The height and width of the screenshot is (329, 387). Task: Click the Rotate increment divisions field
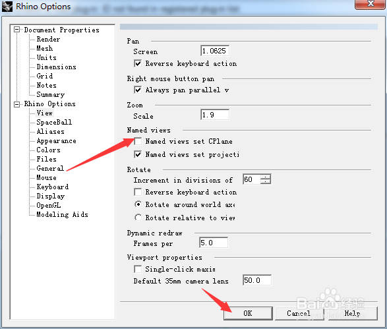pos(251,179)
